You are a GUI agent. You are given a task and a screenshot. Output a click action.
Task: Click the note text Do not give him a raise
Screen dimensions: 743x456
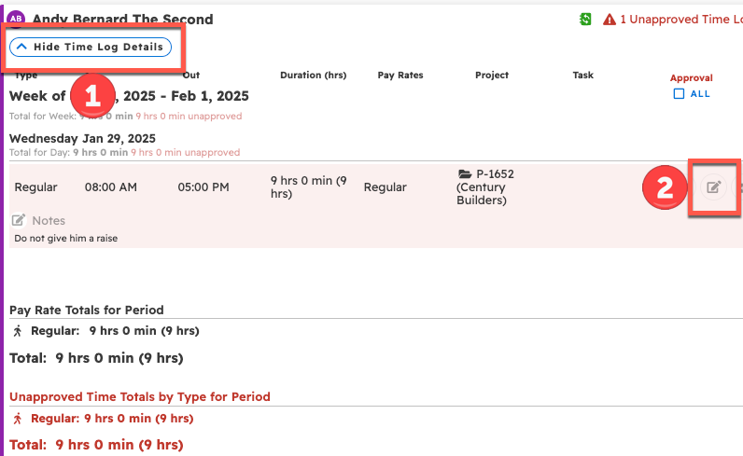[65, 239]
